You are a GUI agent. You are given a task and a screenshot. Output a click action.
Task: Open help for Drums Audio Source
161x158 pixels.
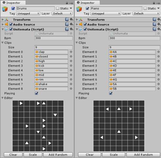67,24
